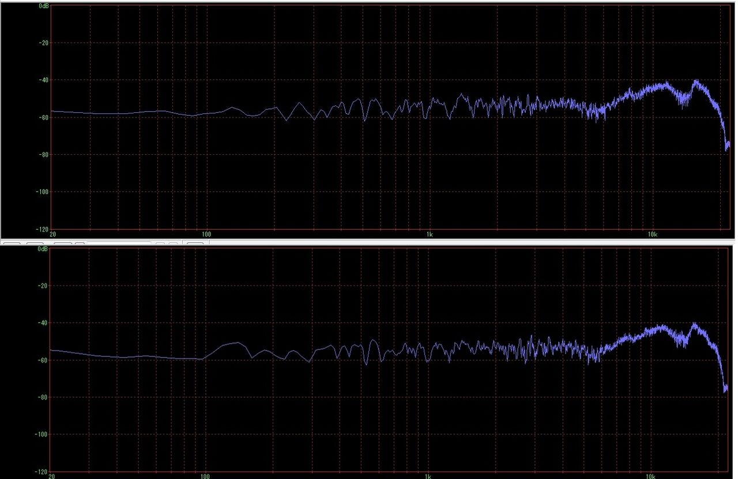Screen dimensions: 738x479
Task: Click the -120 level label on the lower graph
Action: (41, 472)
